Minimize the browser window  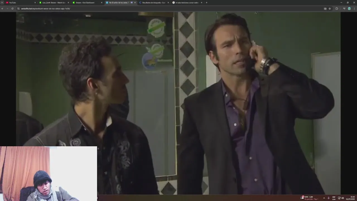(341, 3)
